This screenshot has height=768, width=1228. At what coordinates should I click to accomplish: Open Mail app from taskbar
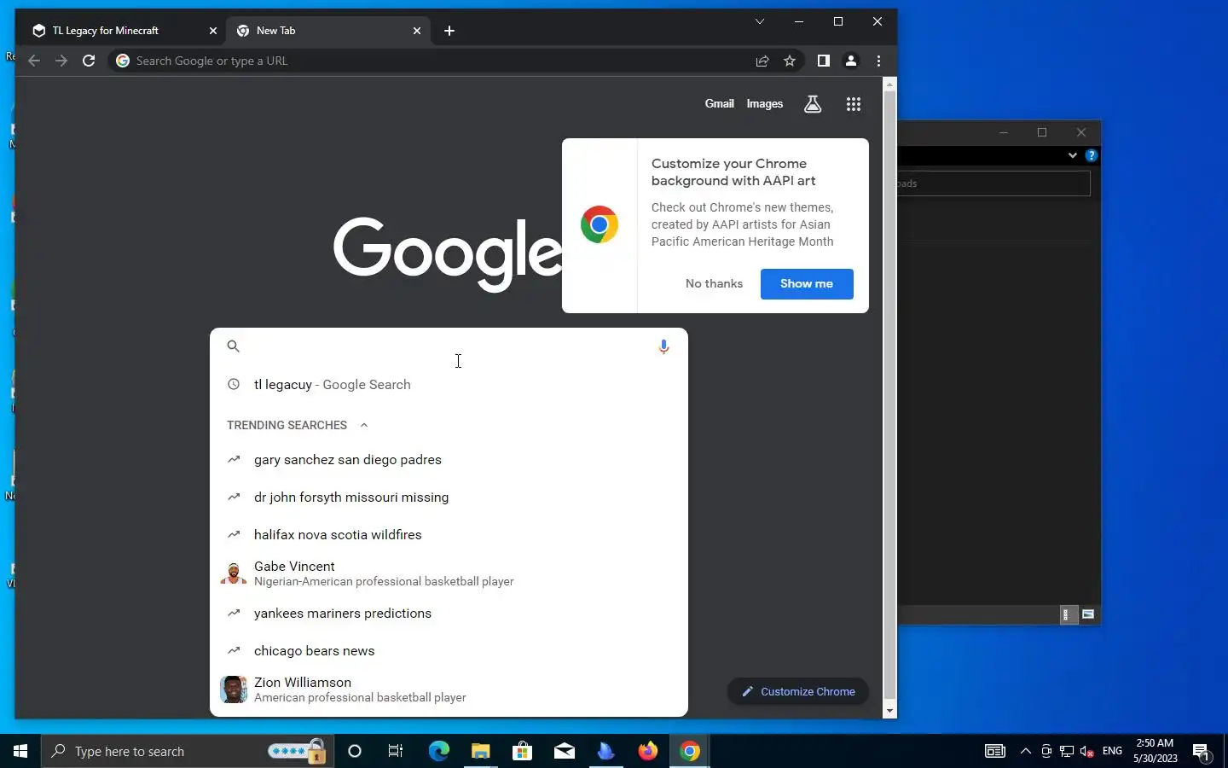564,751
